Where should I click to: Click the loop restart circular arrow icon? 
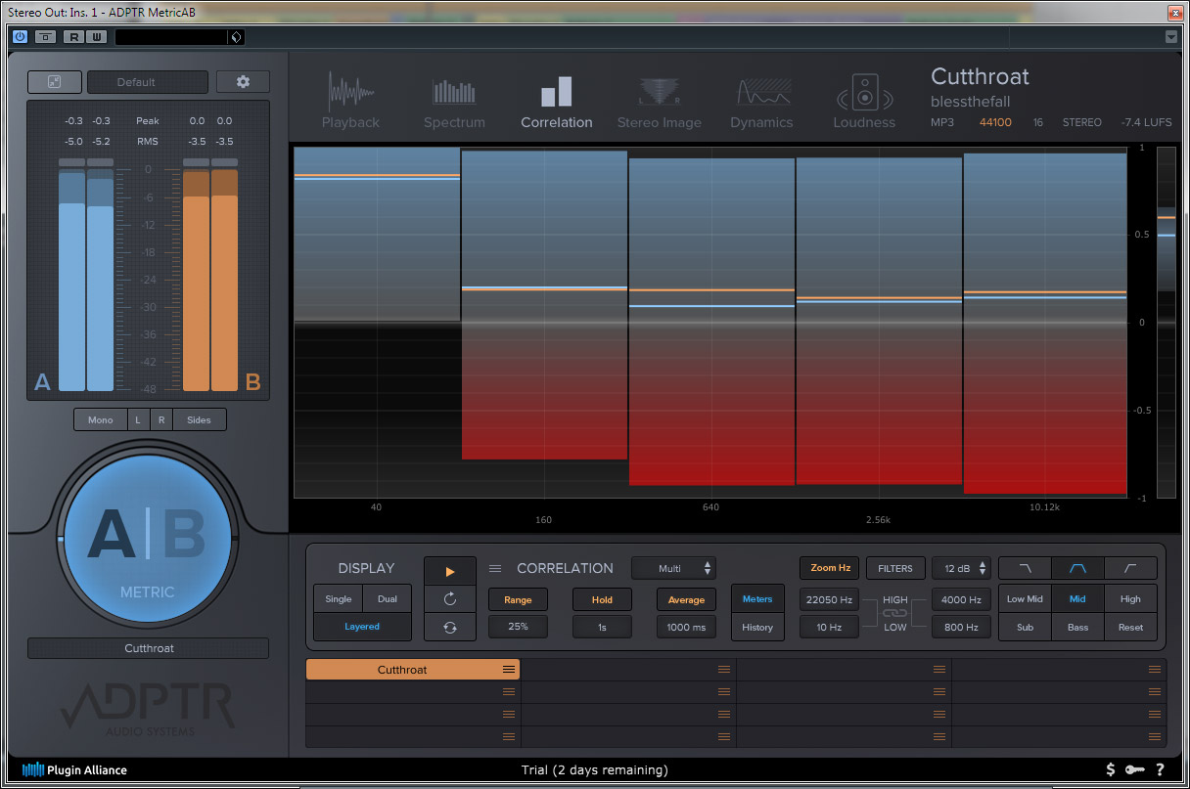click(450, 599)
